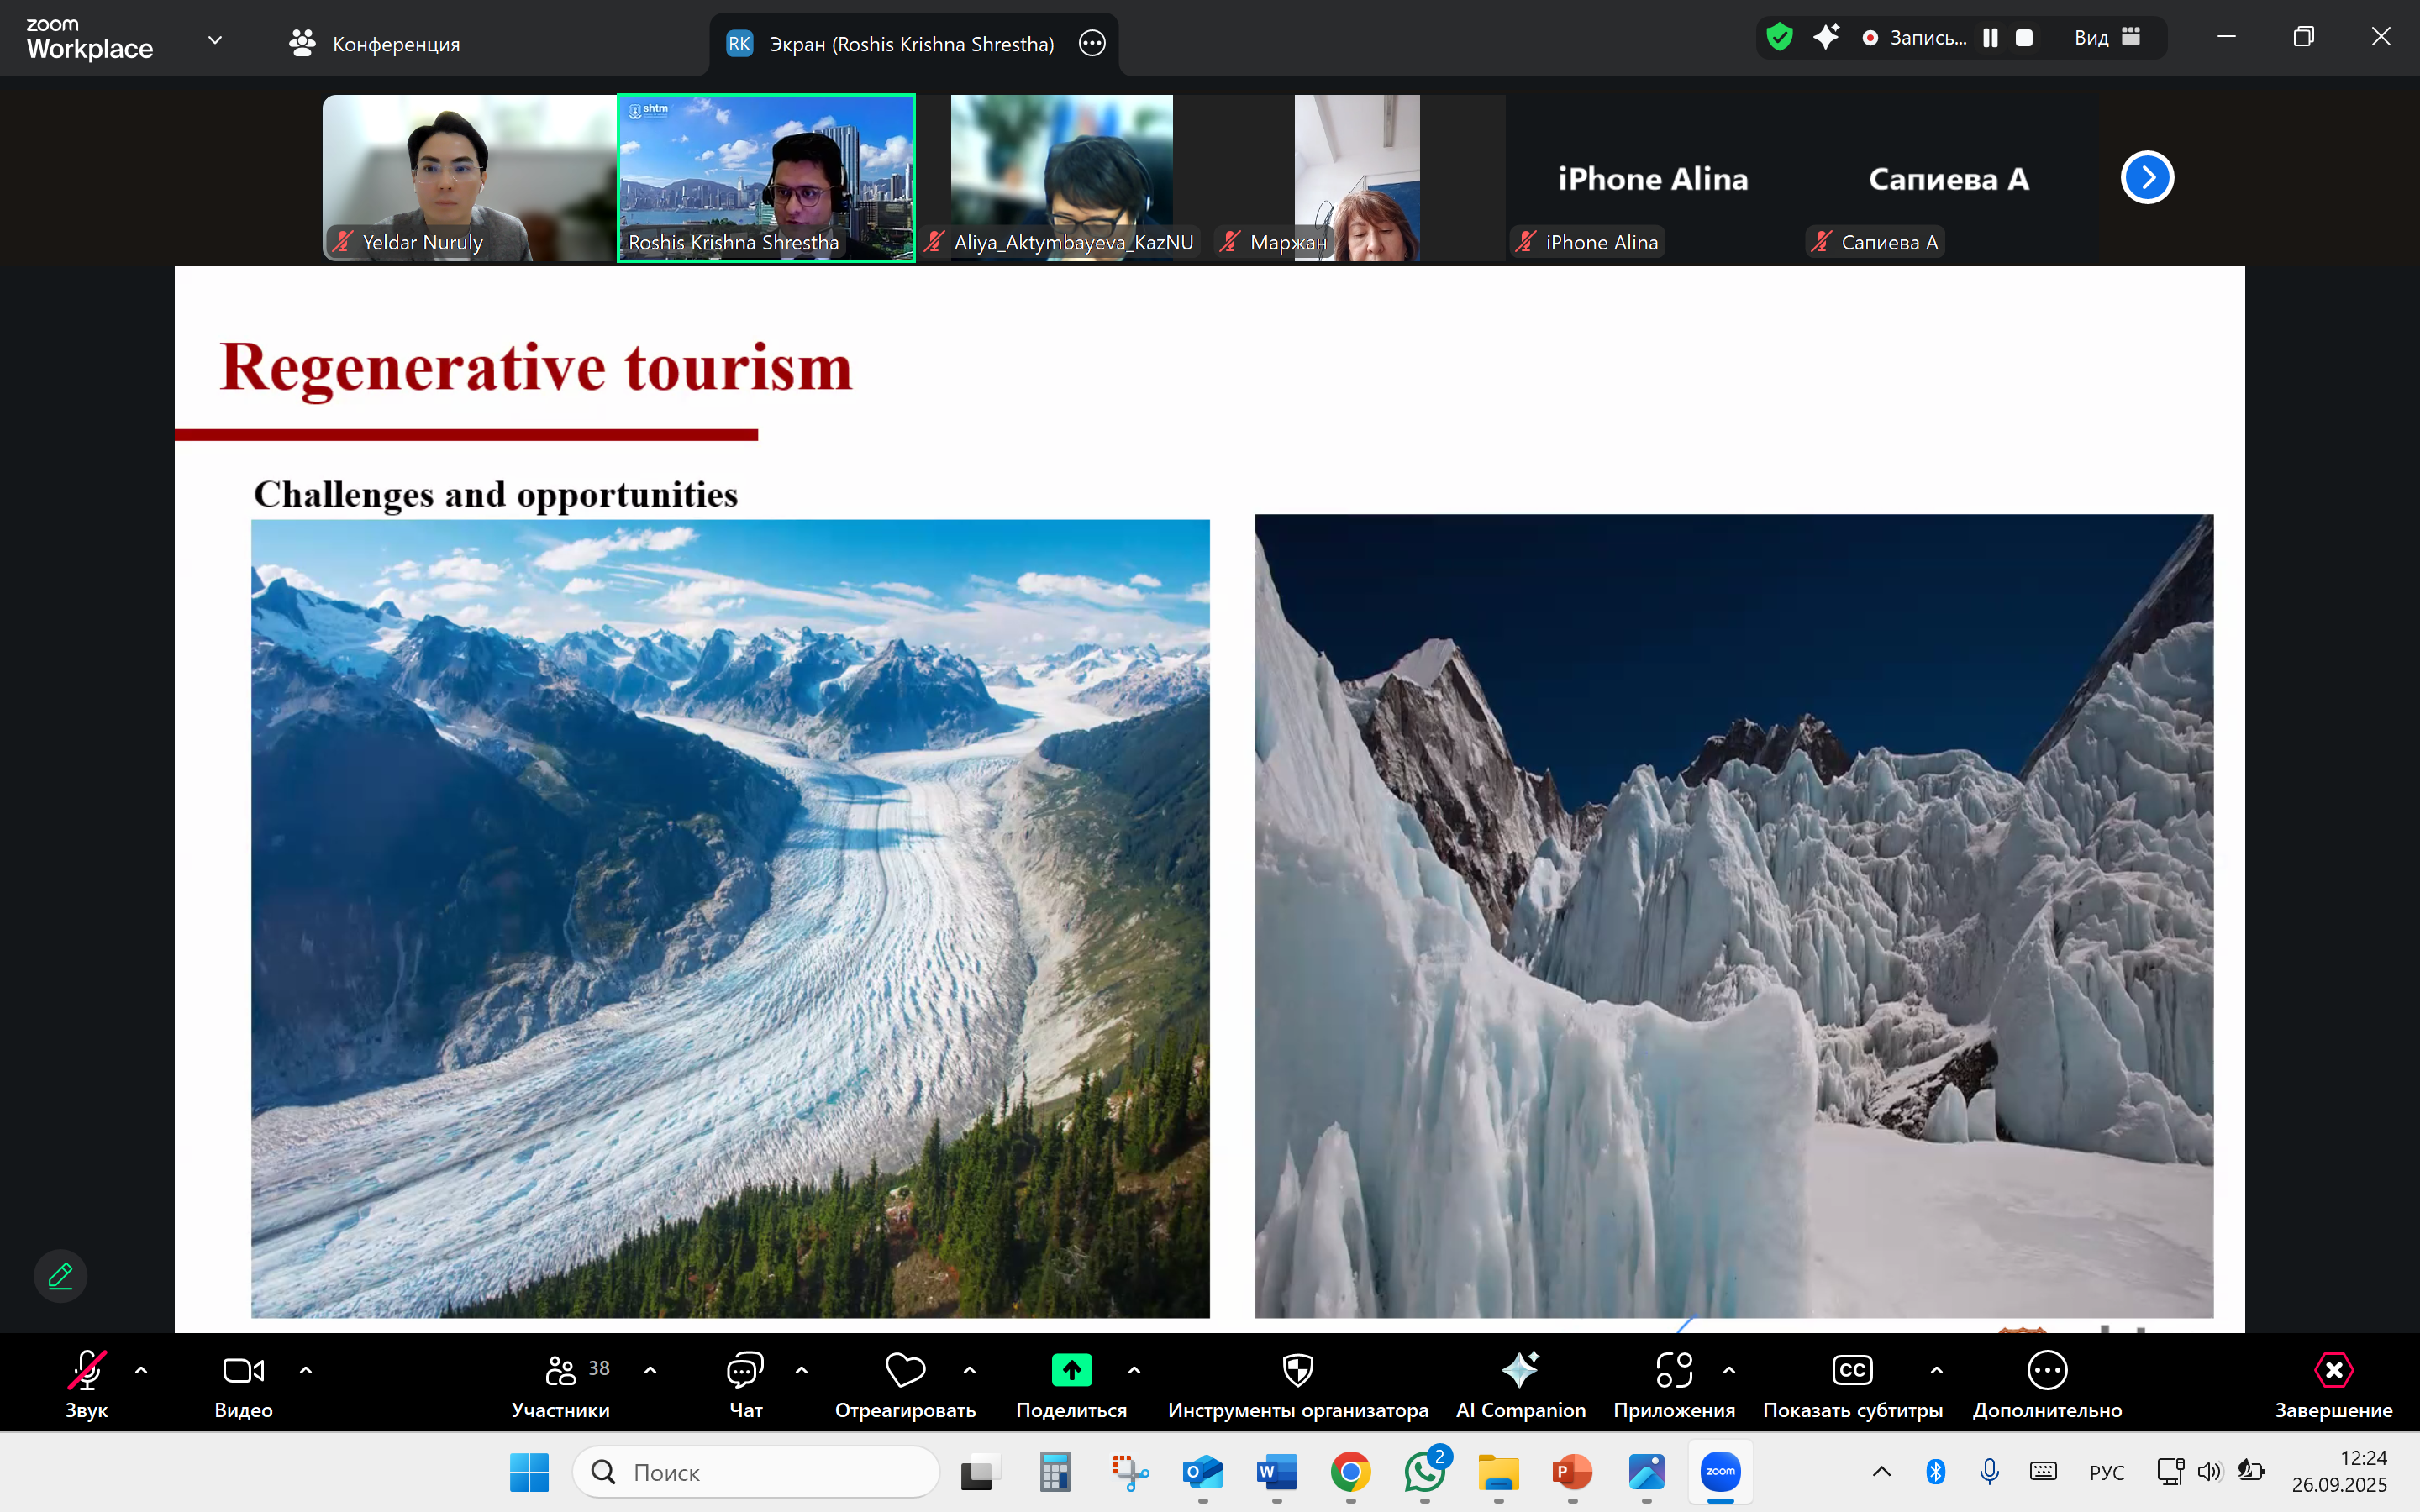Open the Apps icon
The height and width of the screenshot is (1512, 2420).
coord(1673,1384)
